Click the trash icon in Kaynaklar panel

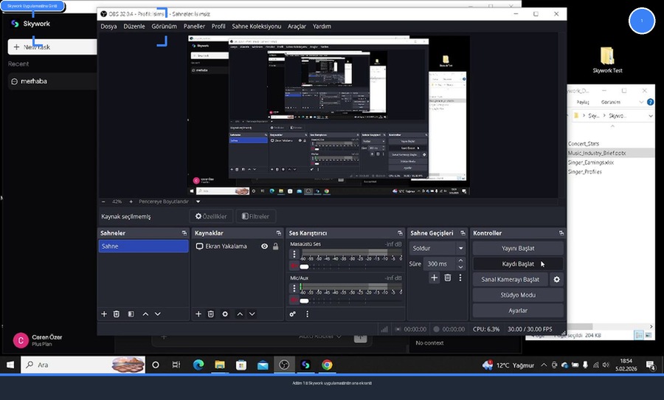(211, 314)
